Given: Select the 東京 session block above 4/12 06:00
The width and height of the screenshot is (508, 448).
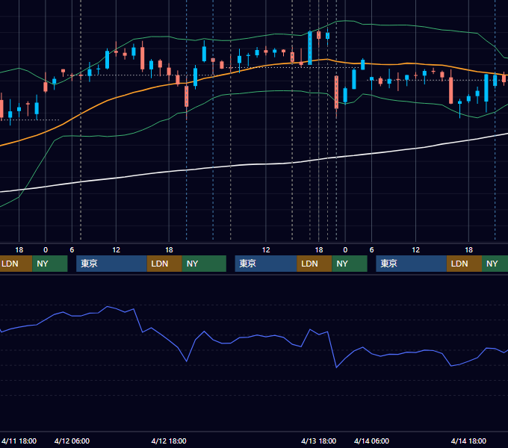Looking at the screenshot, I should (x=111, y=264).
